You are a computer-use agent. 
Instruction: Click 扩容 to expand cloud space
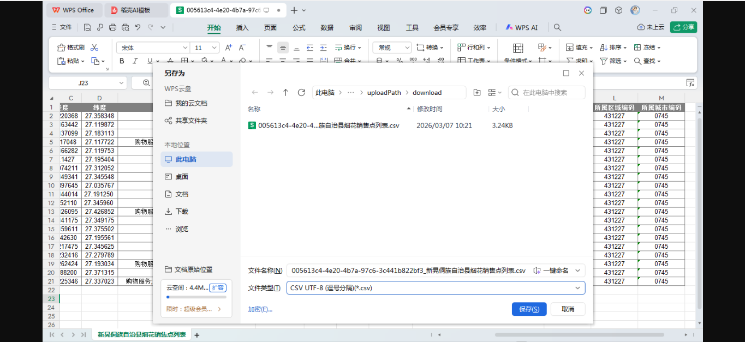(218, 287)
